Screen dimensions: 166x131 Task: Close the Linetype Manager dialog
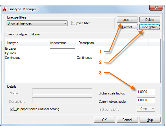click(x=156, y=8)
